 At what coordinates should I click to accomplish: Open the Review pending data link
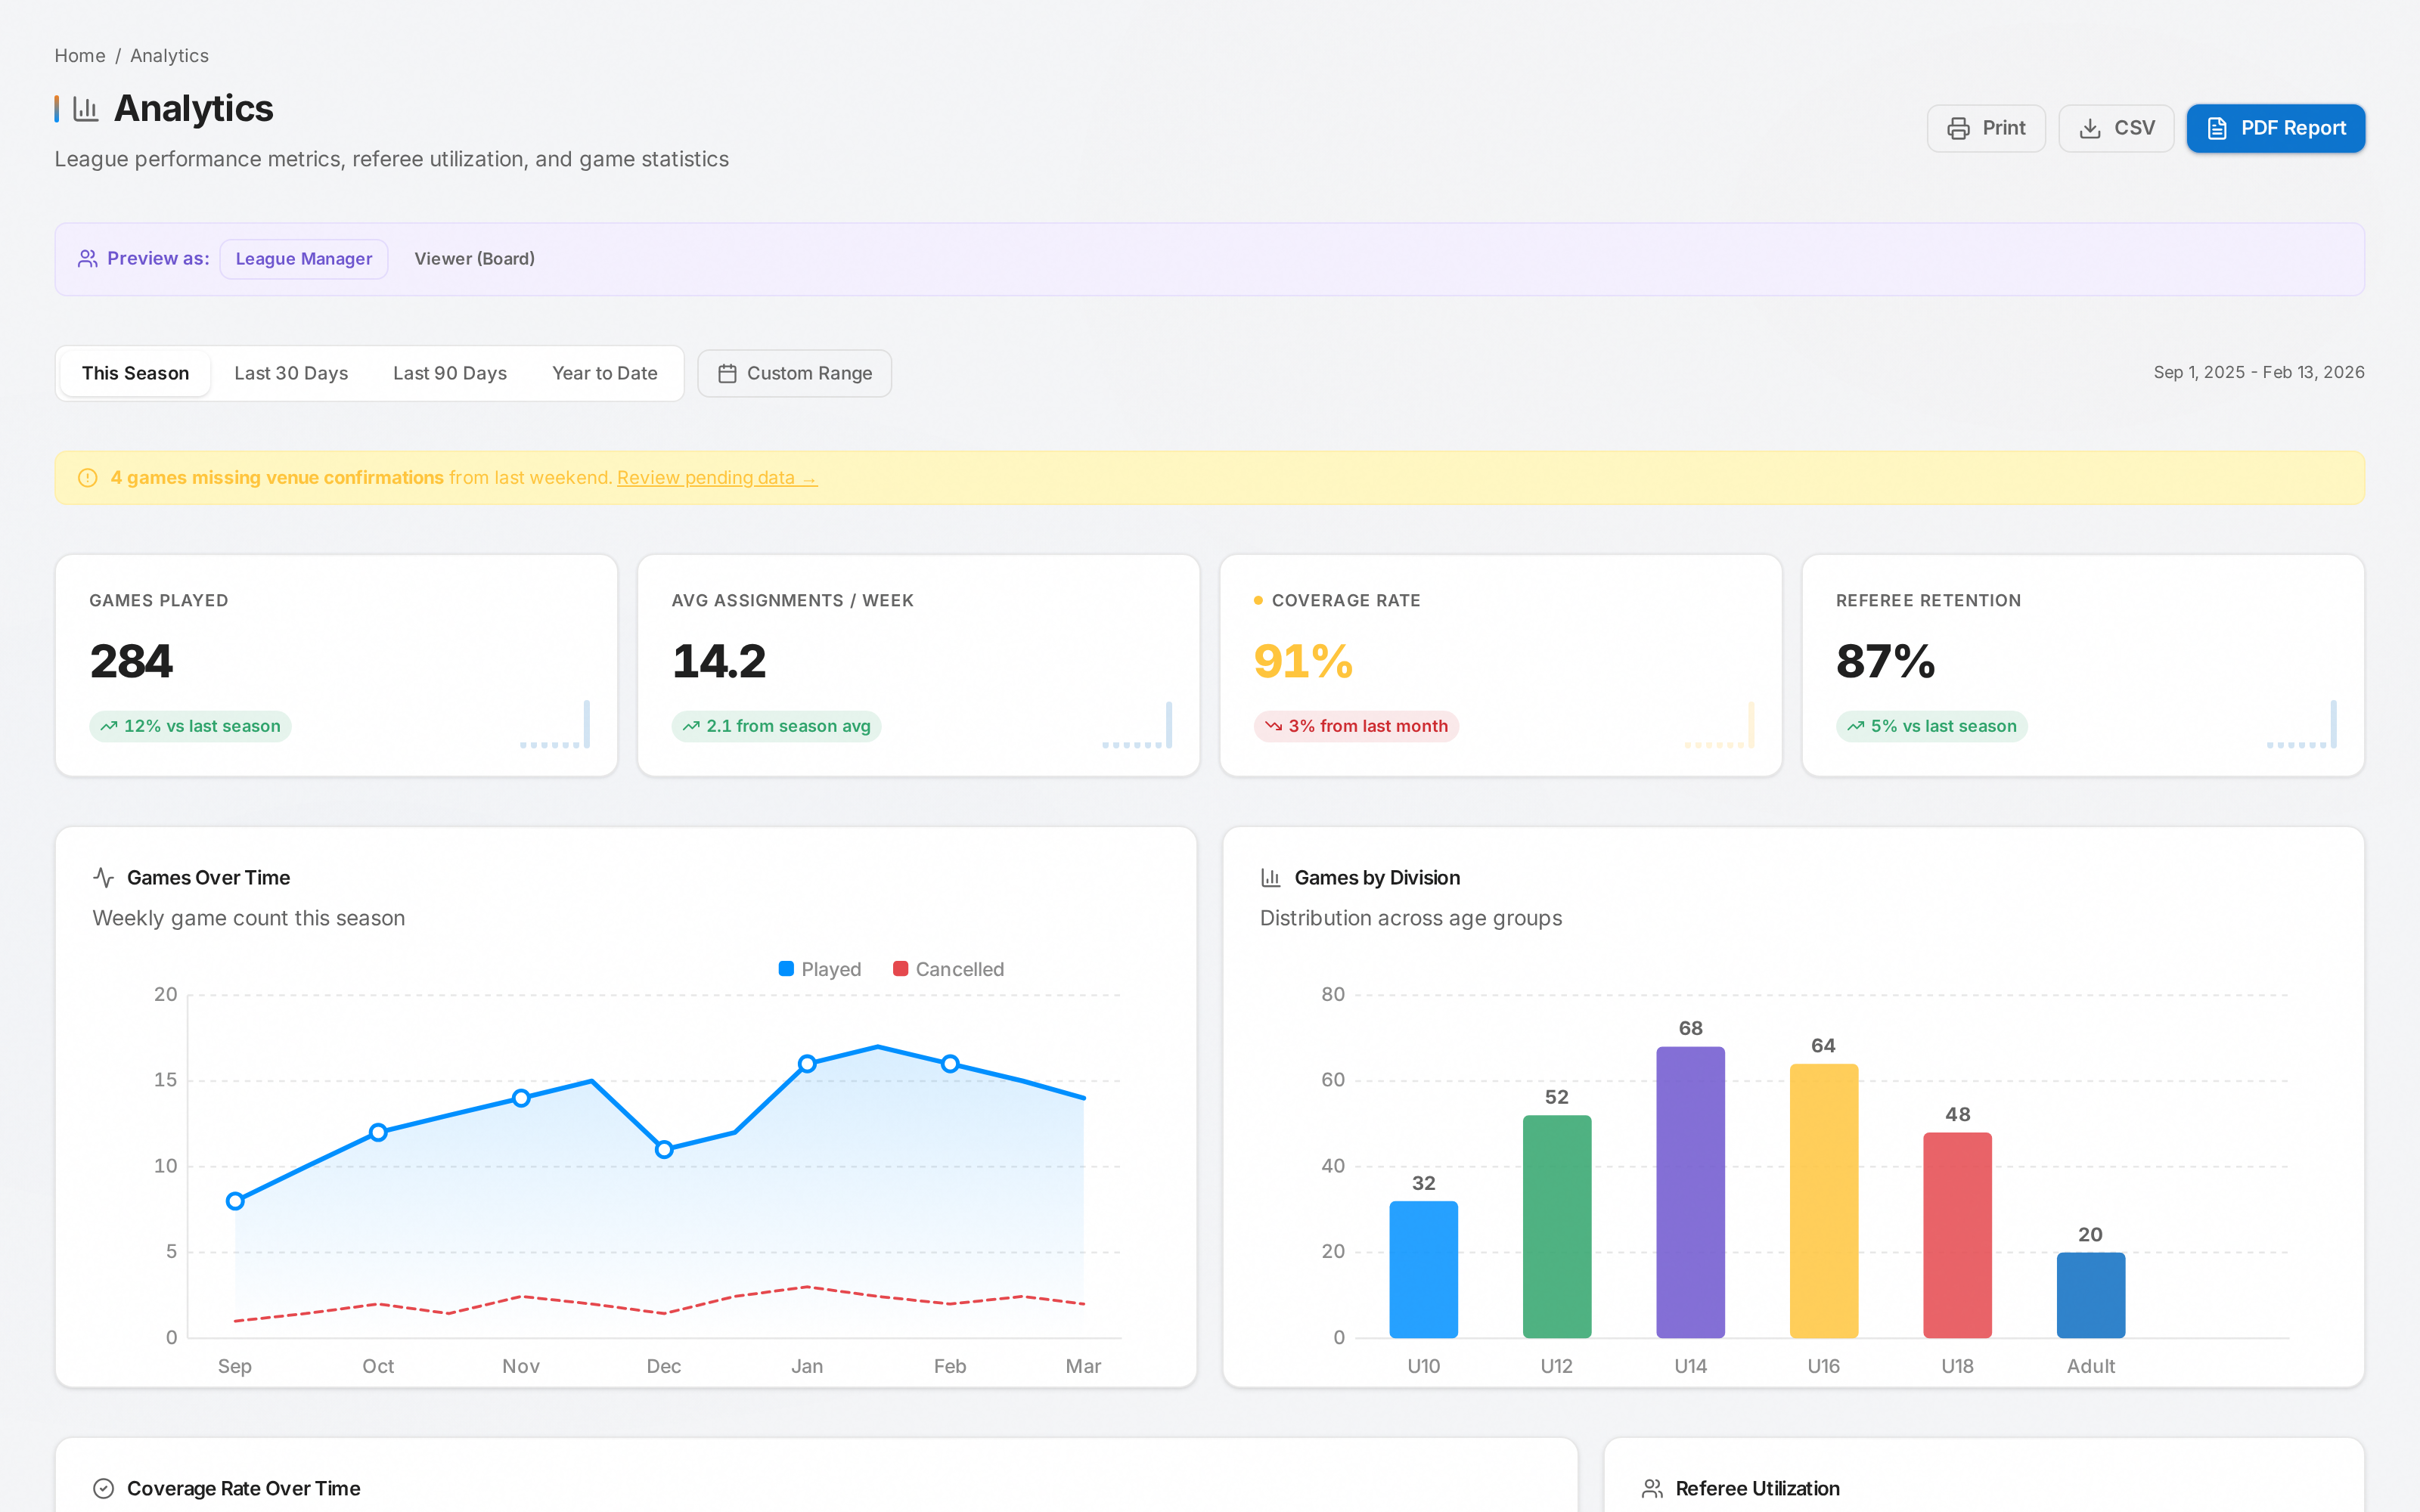[717, 478]
